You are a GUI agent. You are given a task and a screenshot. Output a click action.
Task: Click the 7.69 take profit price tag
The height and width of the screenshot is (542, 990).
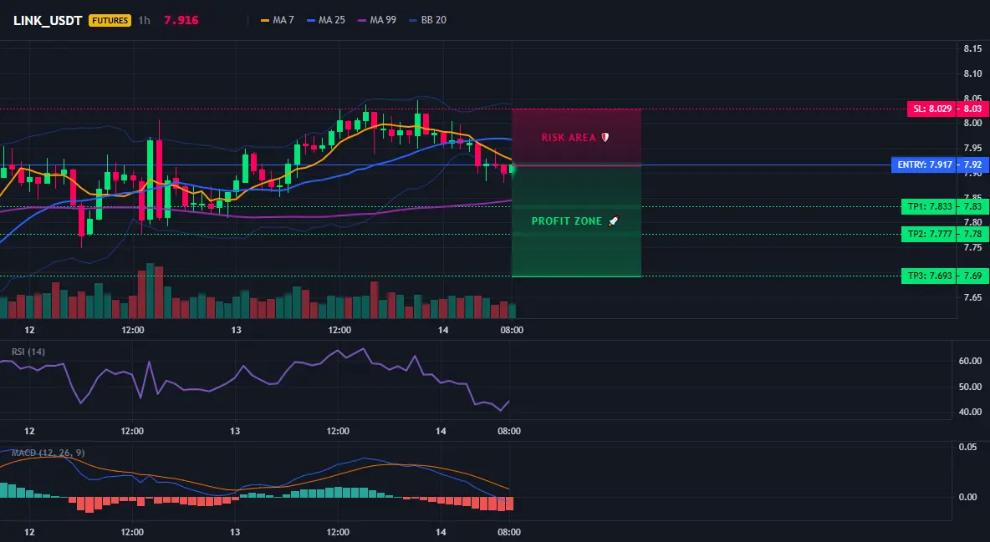click(972, 276)
